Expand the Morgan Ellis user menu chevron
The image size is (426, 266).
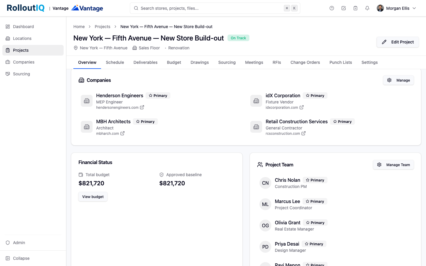point(414,8)
